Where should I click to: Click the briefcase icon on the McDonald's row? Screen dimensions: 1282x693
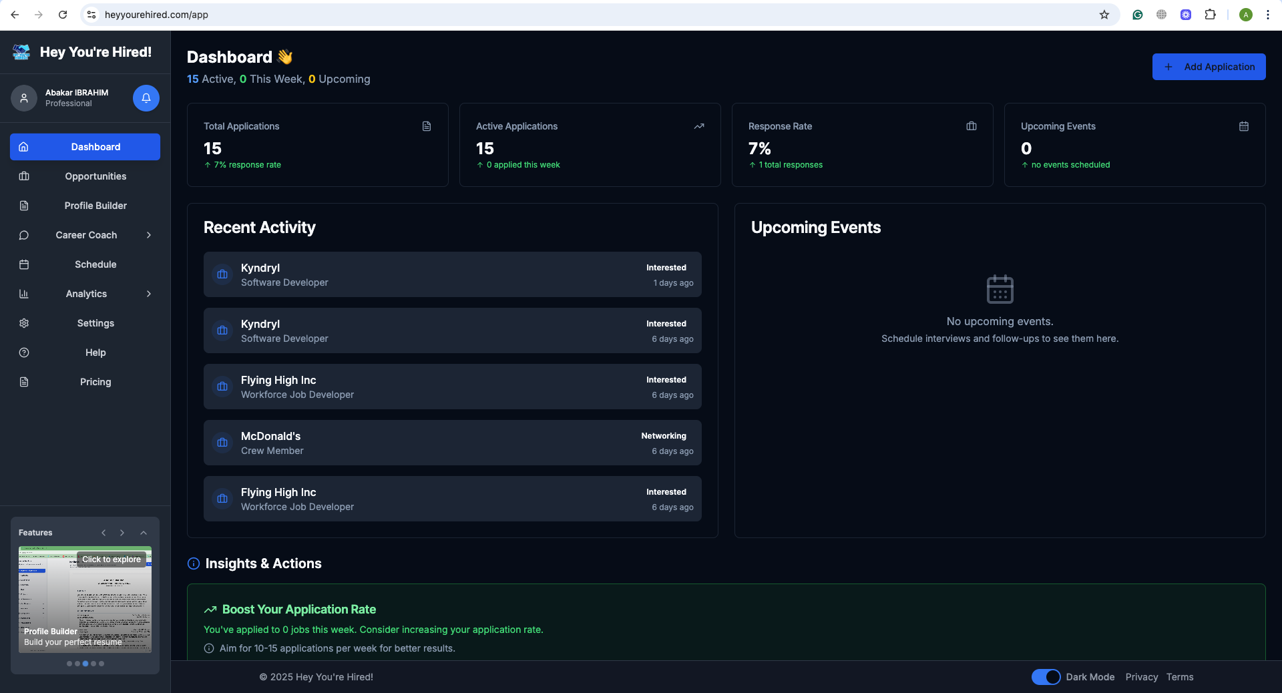coord(222,443)
